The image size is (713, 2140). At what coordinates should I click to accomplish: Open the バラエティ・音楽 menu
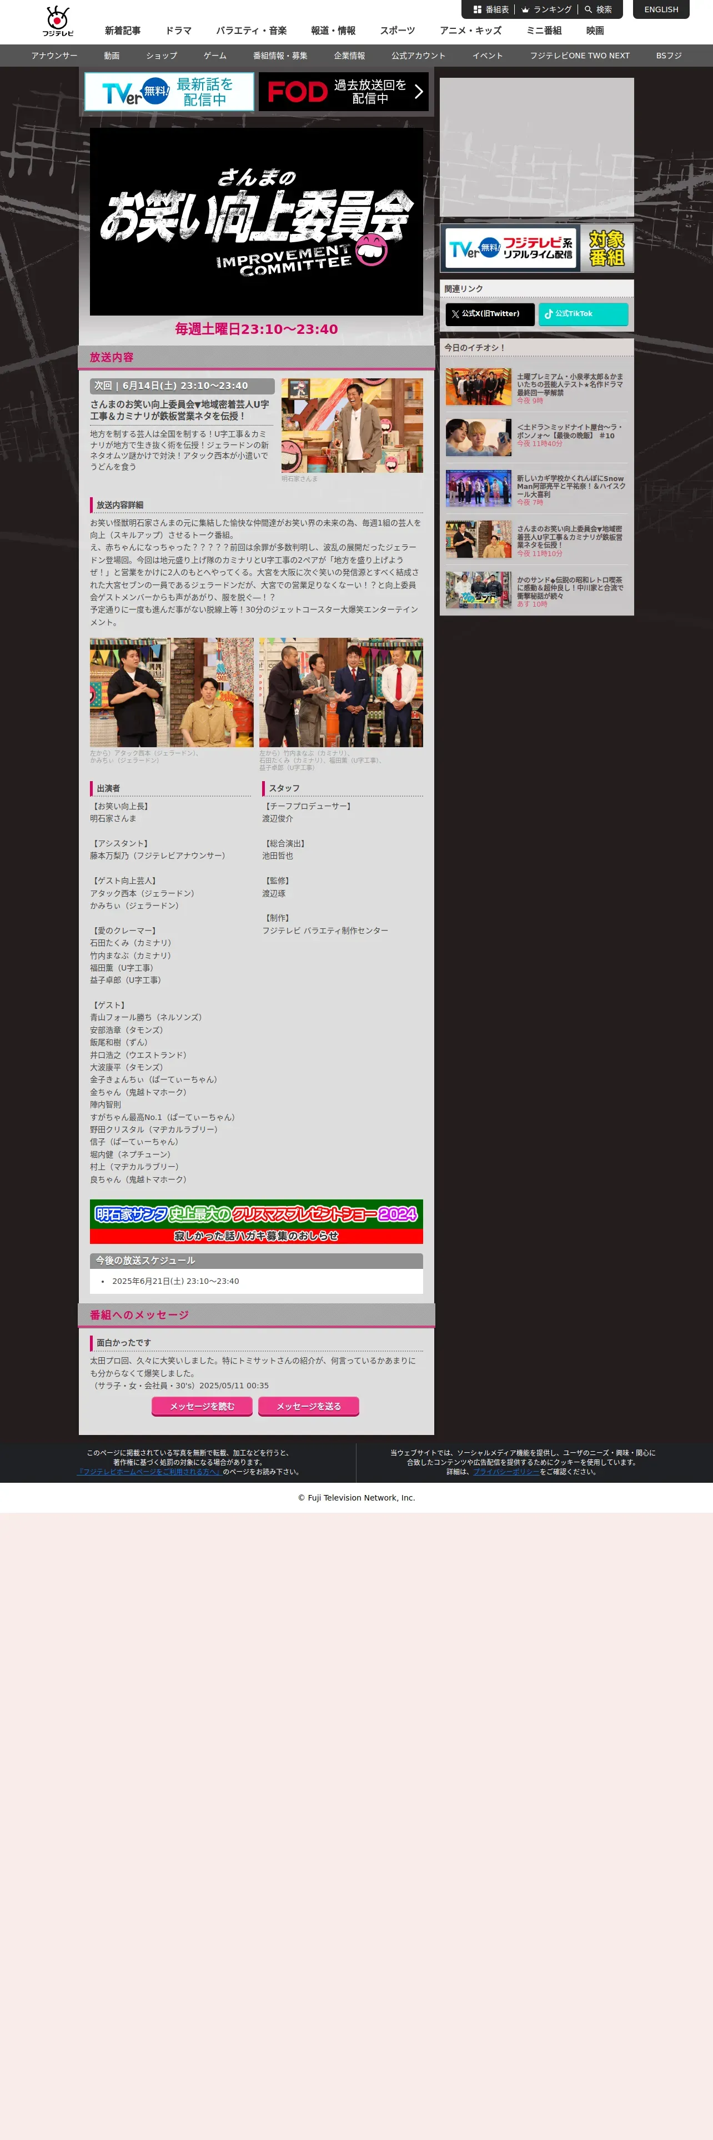[252, 31]
